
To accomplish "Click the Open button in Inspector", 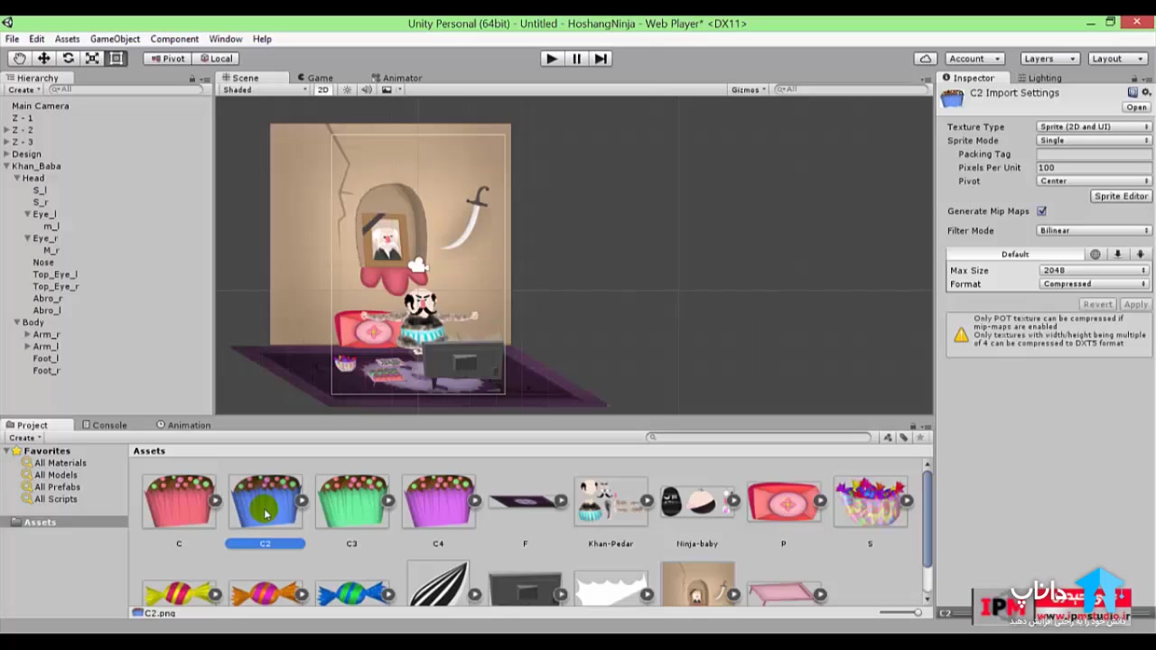I will coord(1136,107).
